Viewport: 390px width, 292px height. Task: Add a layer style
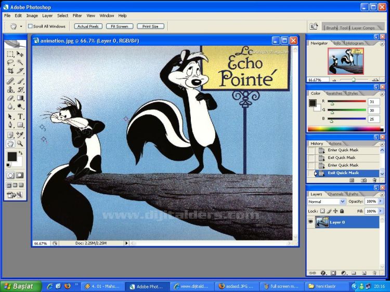pos(323,273)
